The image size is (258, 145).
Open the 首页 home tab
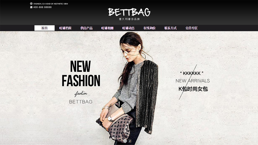[x=44, y=28]
